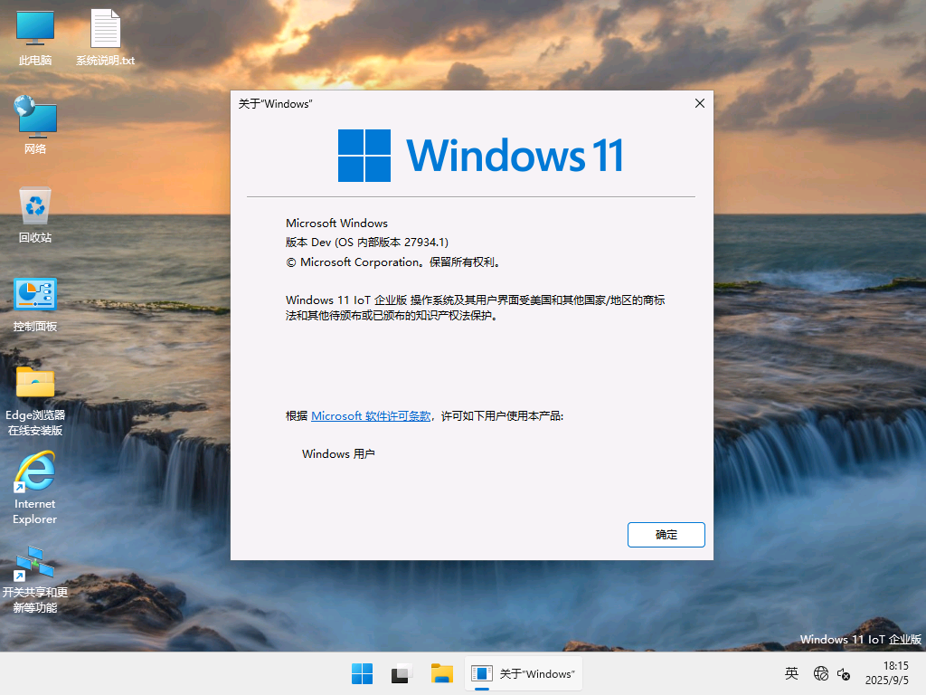926x695 pixels.
Task: Open Task View from the taskbar
Action: tap(402, 673)
